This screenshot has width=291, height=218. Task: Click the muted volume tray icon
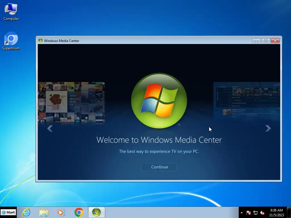coord(262,213)
